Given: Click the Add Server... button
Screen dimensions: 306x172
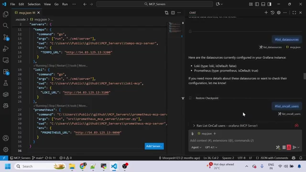Looking at the screenshot, I should point(154,146).
